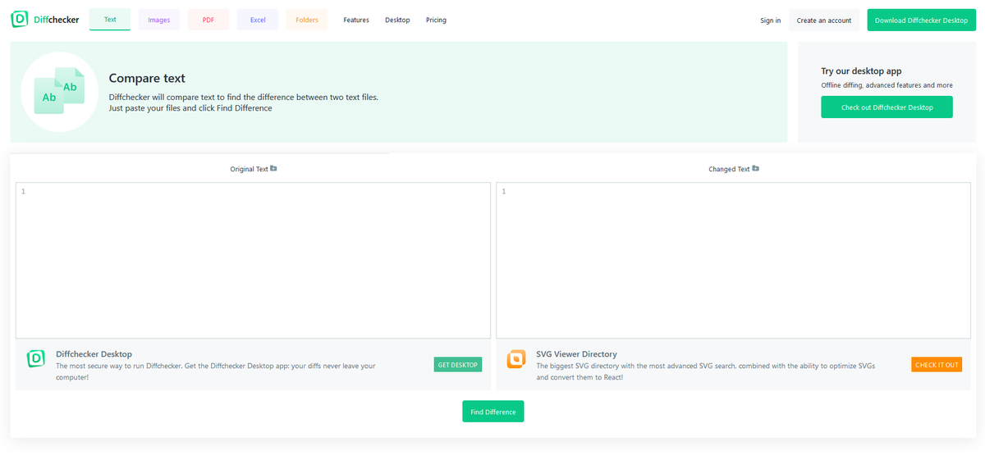Select the Folders tab
Screen dimensions: 985x460
point(307,20)
